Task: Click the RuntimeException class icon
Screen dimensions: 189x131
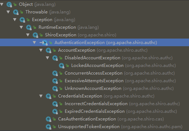Action: [29, 28]
